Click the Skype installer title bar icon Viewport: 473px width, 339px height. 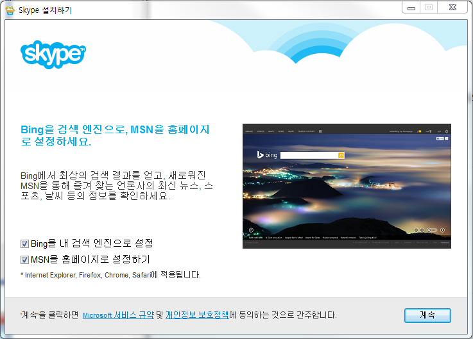click(10, 10)
